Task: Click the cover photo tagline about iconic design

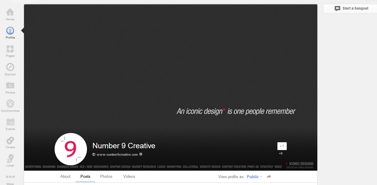Action: click(236, 111)
